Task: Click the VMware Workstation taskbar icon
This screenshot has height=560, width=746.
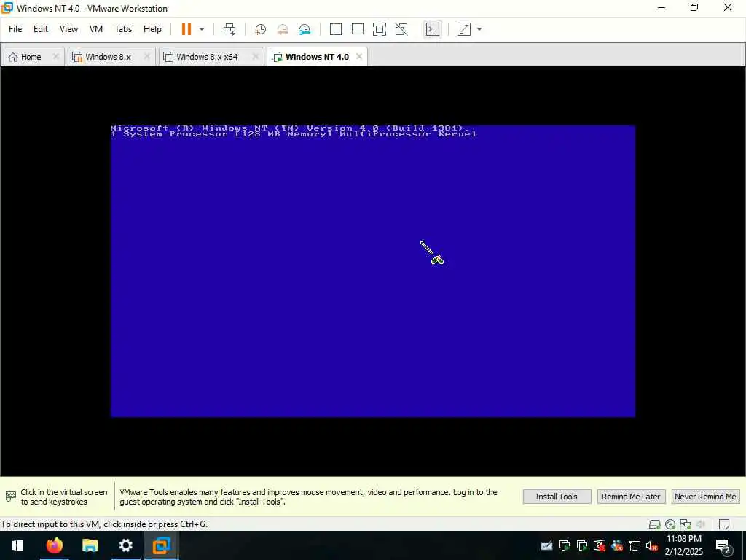Action: pos(161,545)
